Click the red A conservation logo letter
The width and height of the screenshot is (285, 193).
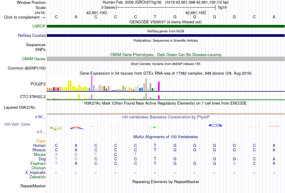tap(76, 127)
